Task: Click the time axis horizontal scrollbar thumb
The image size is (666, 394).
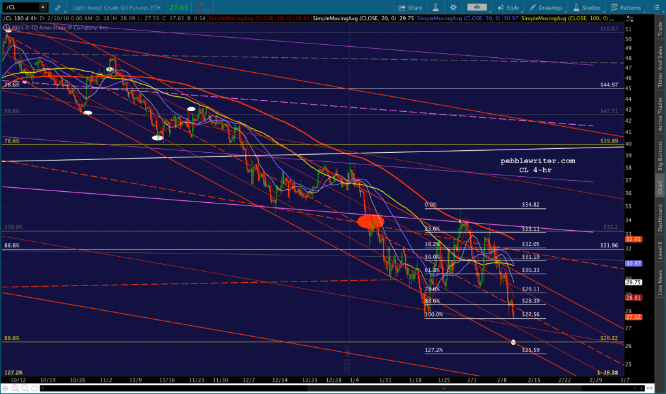Action: pyautogui.click(x=444, y=388)
